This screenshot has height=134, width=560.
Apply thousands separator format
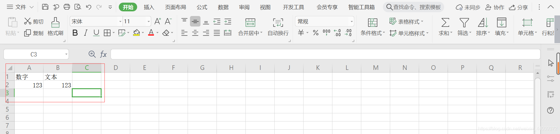[327, 32]
